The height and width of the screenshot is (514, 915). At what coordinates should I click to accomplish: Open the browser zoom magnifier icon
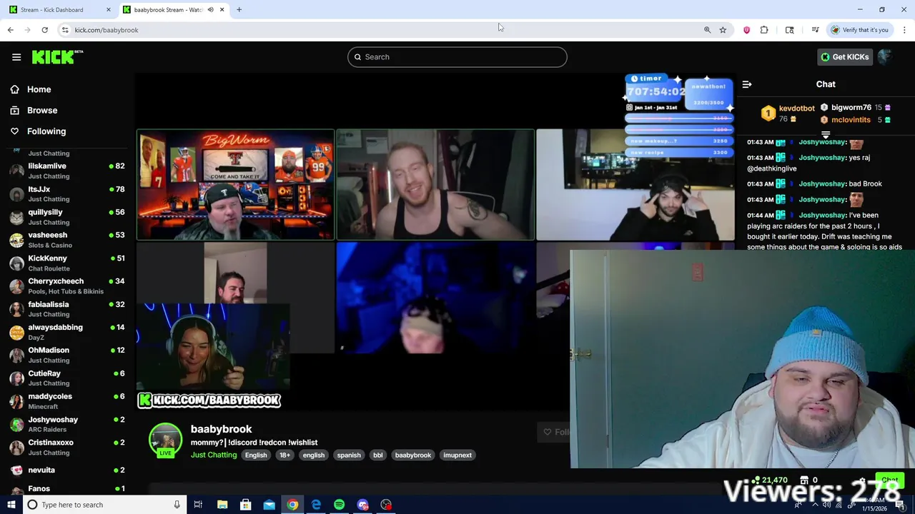708,30
